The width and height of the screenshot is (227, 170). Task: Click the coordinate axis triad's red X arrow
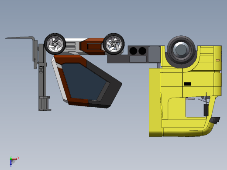(14, 159)
